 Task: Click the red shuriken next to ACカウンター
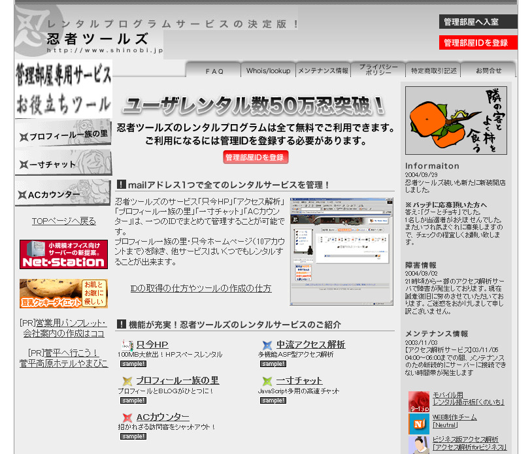tap(127, 417)
